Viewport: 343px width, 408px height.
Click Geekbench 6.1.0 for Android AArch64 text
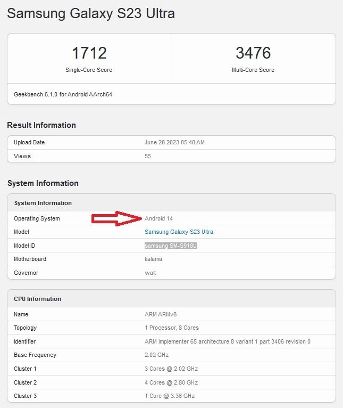[63, 94]
